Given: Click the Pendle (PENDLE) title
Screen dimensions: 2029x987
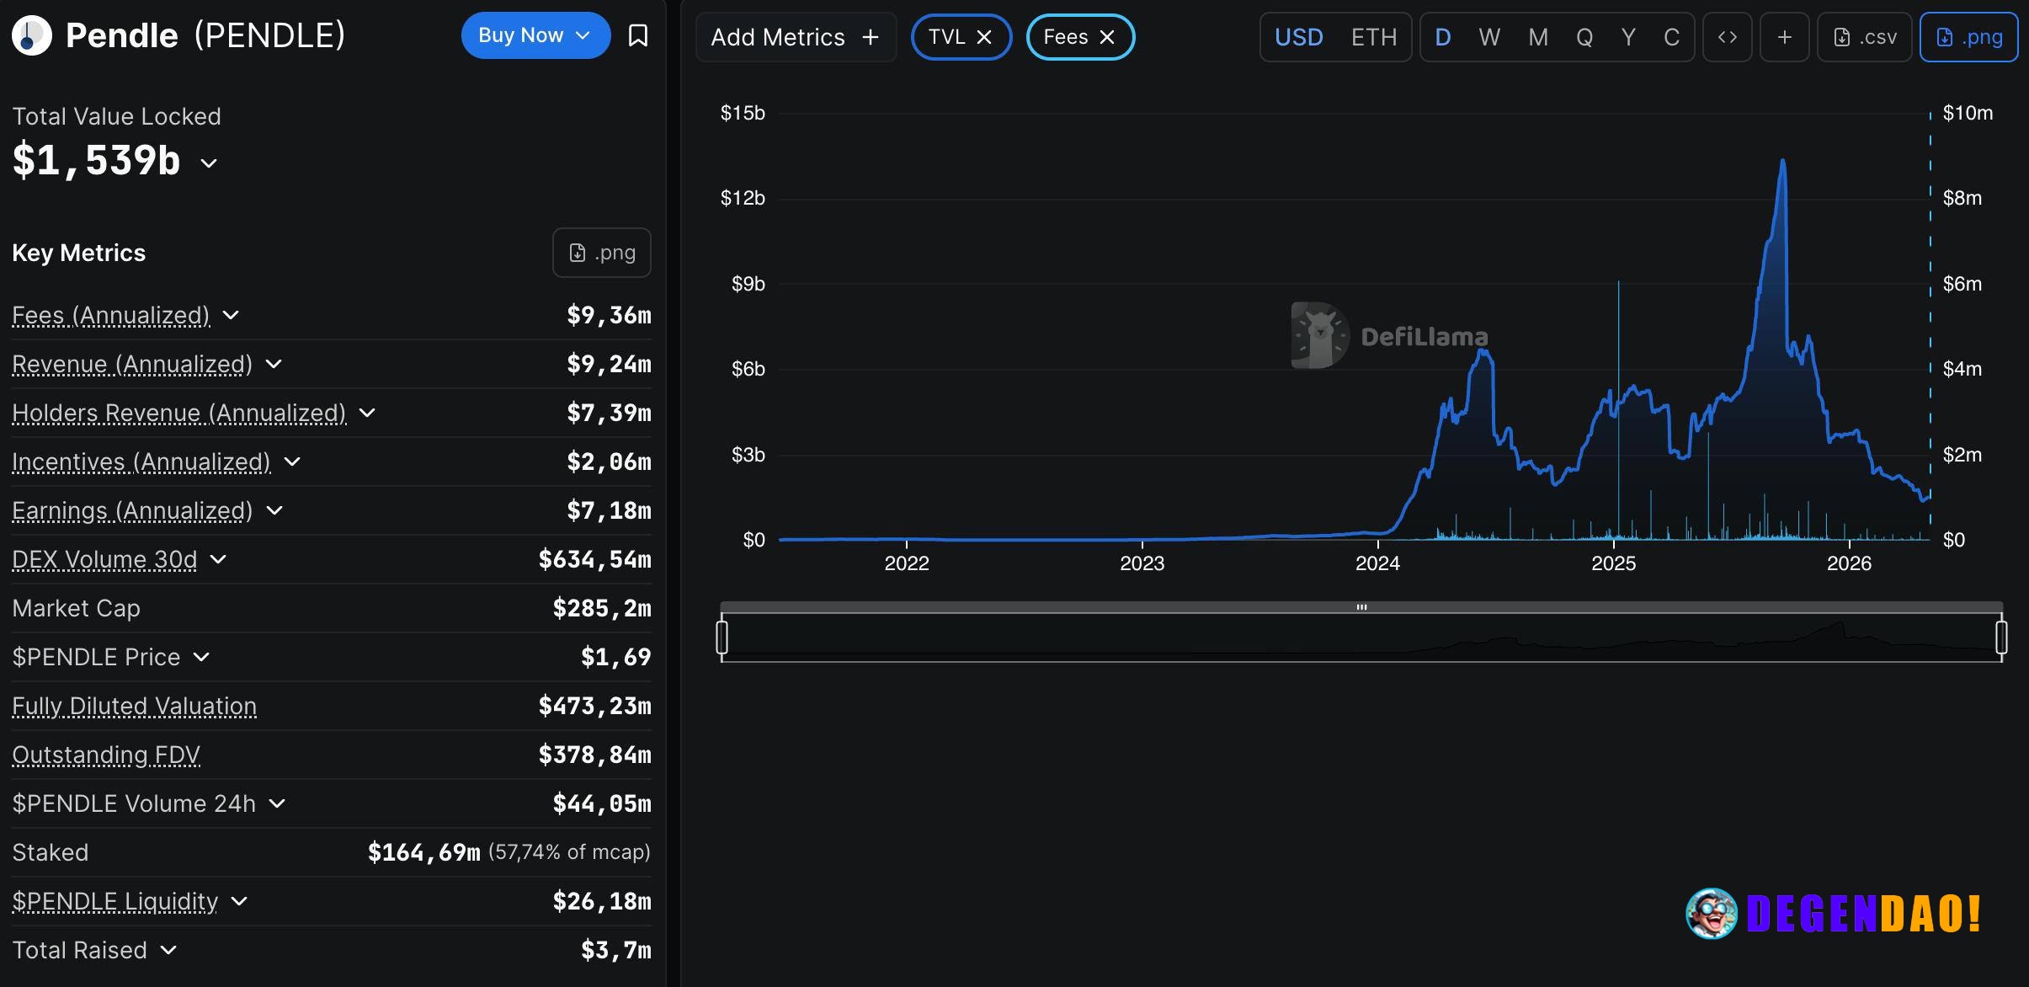Looking at the screenshot, I should tap(205, 35).
